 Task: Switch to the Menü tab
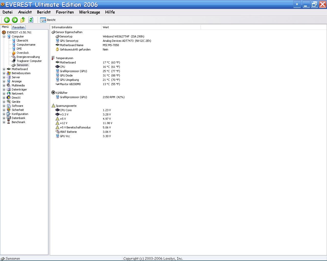coord(5,27)
